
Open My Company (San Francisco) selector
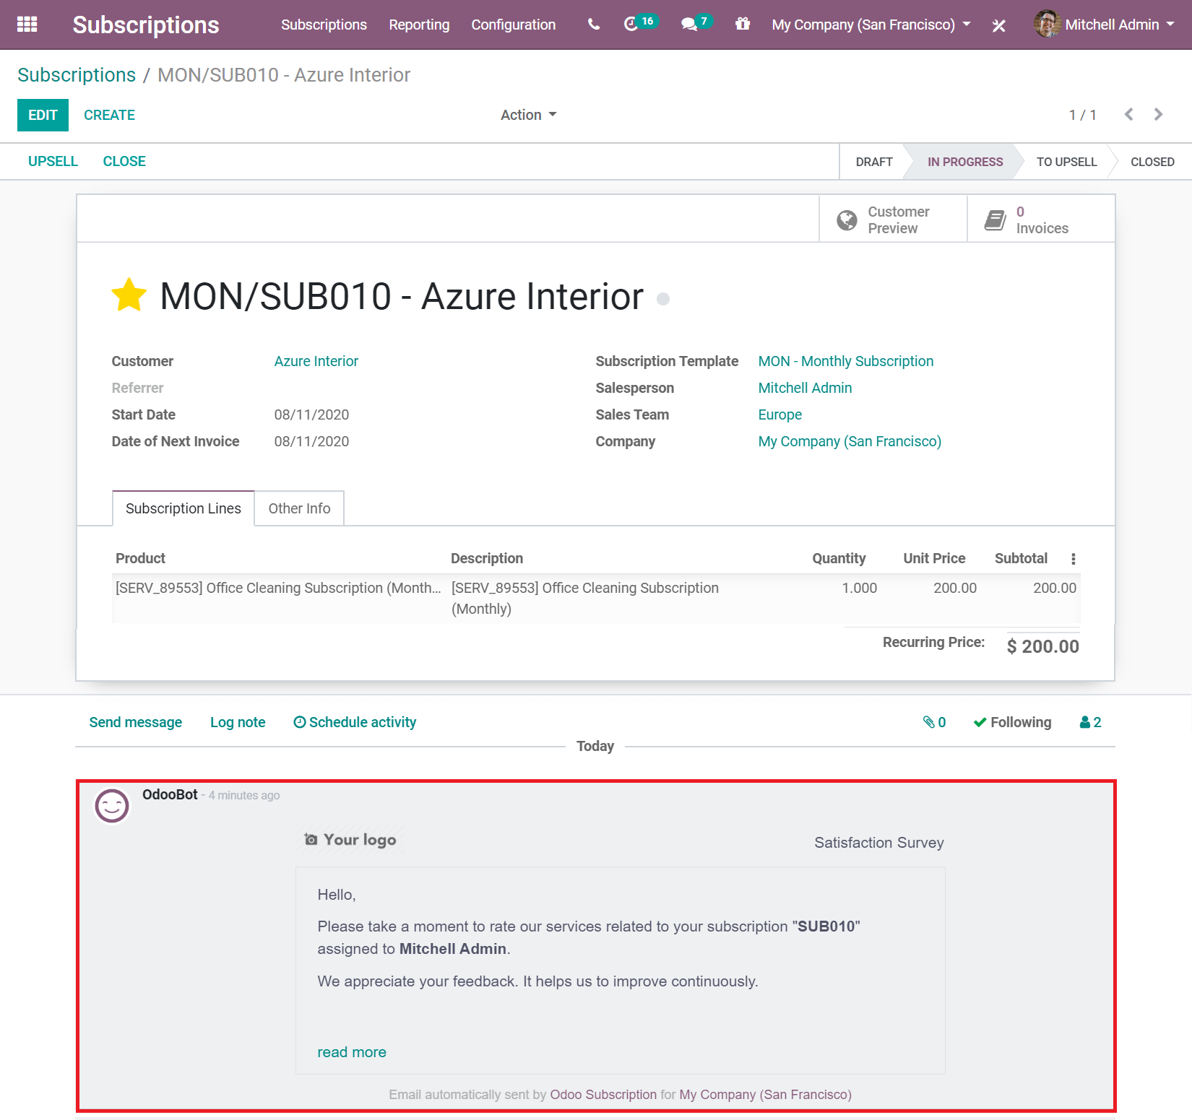[x=869, y=24]
